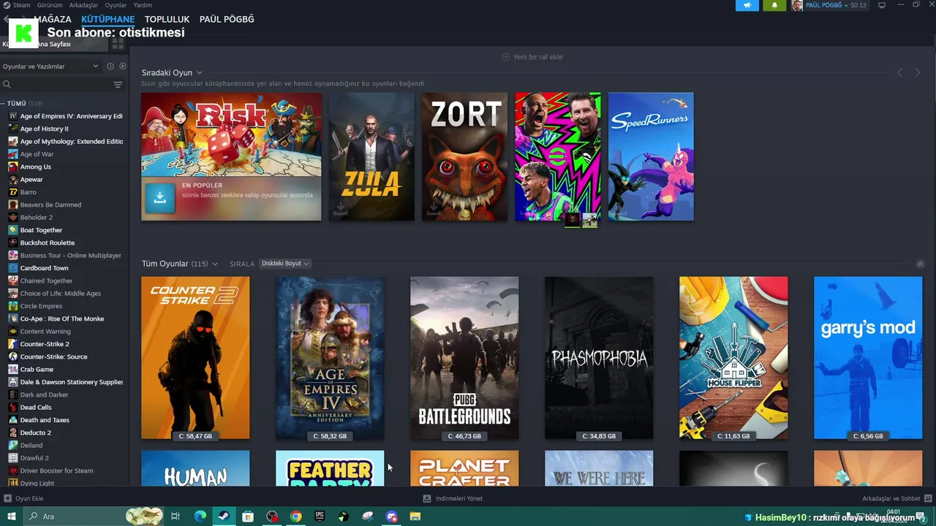Change Disketeki Boyut sort order dropdown

point(285,264)
